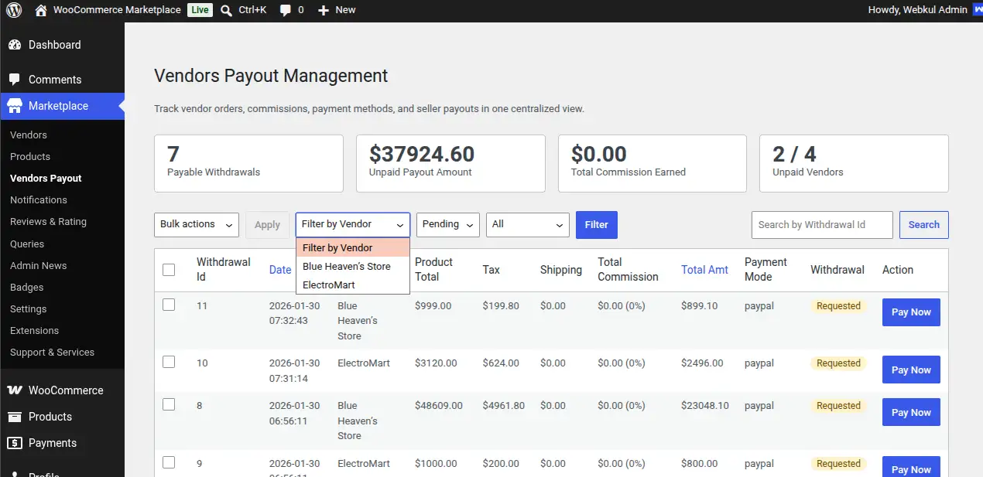Viewport: 983px width, 477px height.
Task: Open the Bulk actions dropdown
Action: [197, 224]
